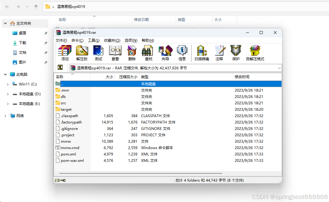Expand the 本地磁盘 (D:) node
329x202 pixels.
click(8, 94)
